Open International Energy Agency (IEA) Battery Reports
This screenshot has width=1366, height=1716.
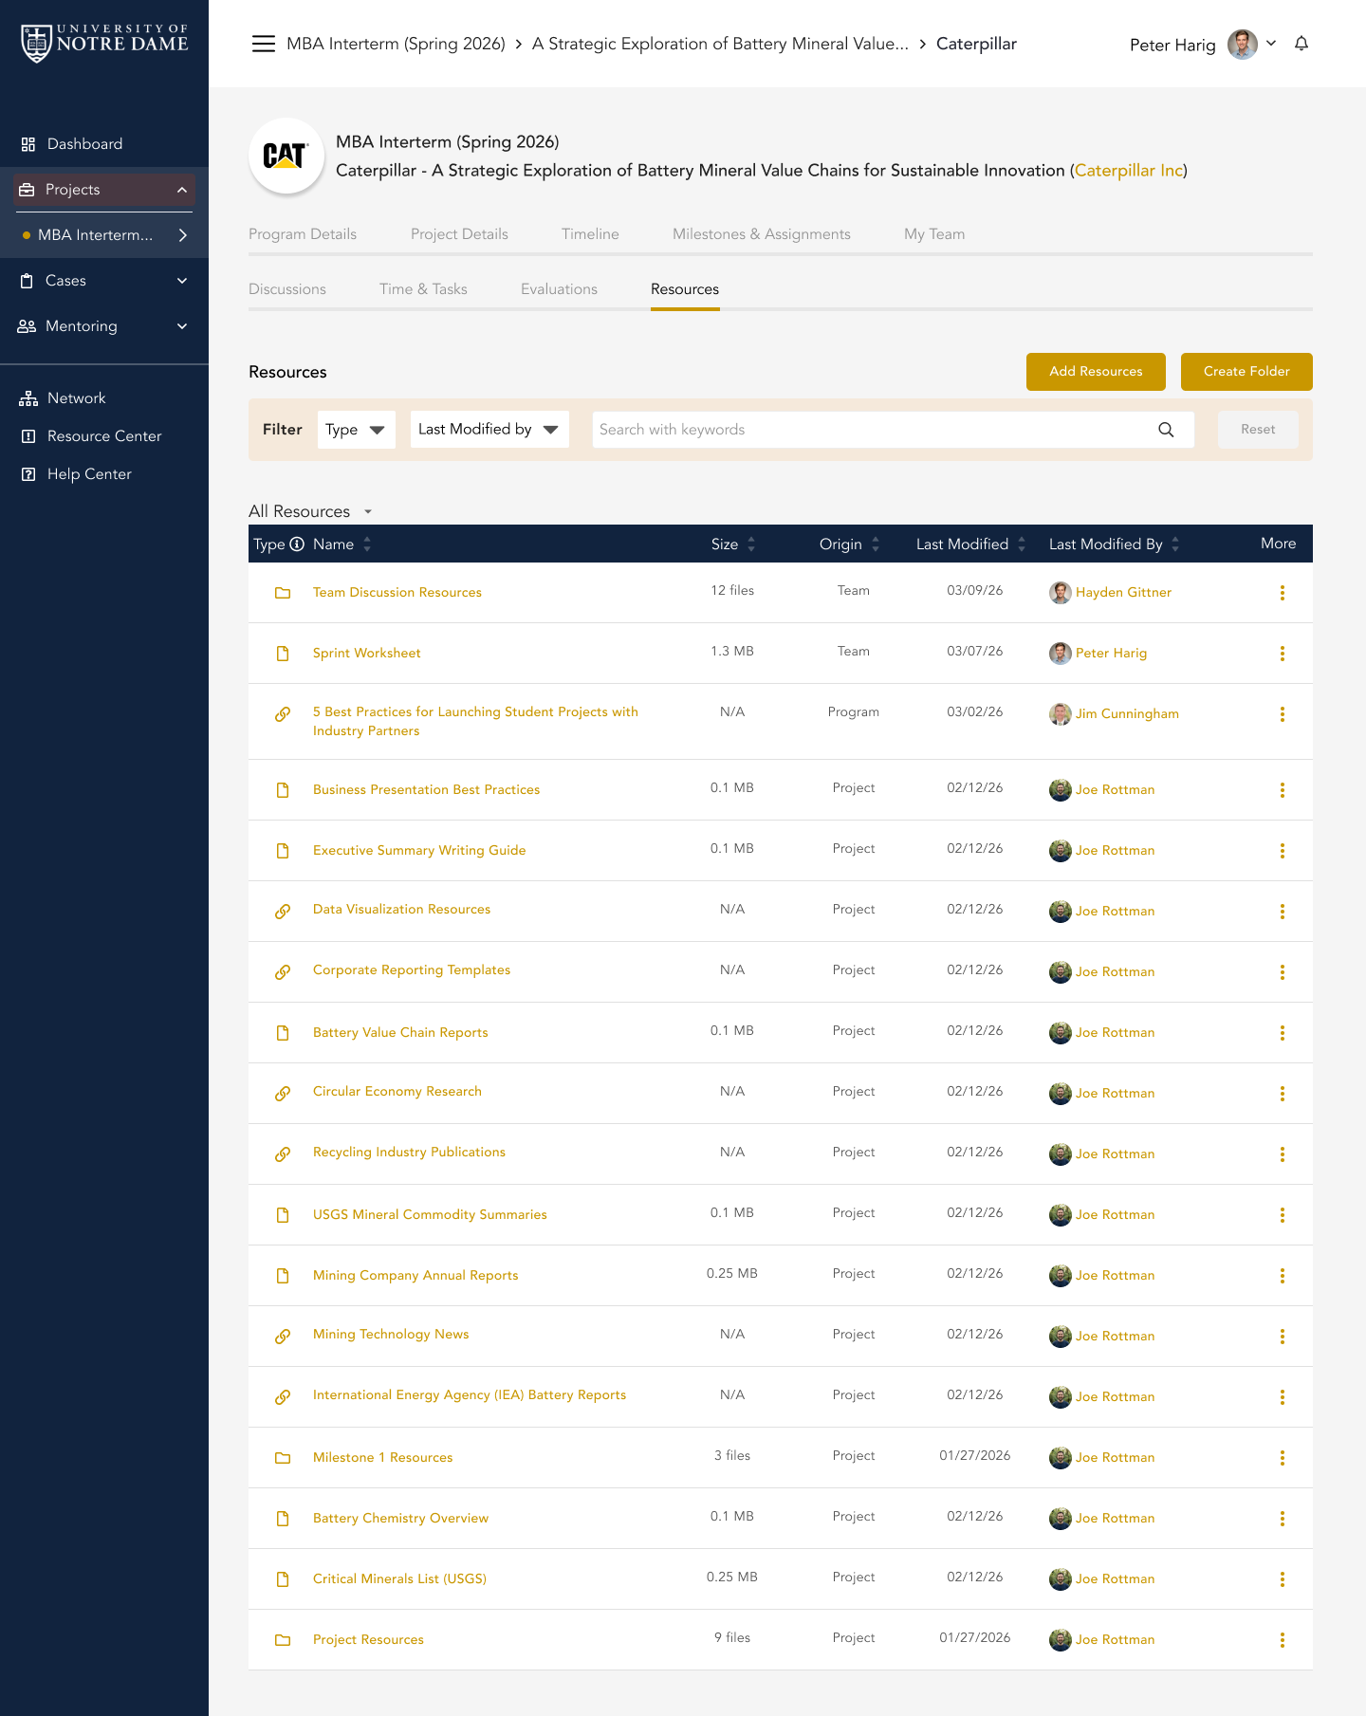pos(470,1395)
